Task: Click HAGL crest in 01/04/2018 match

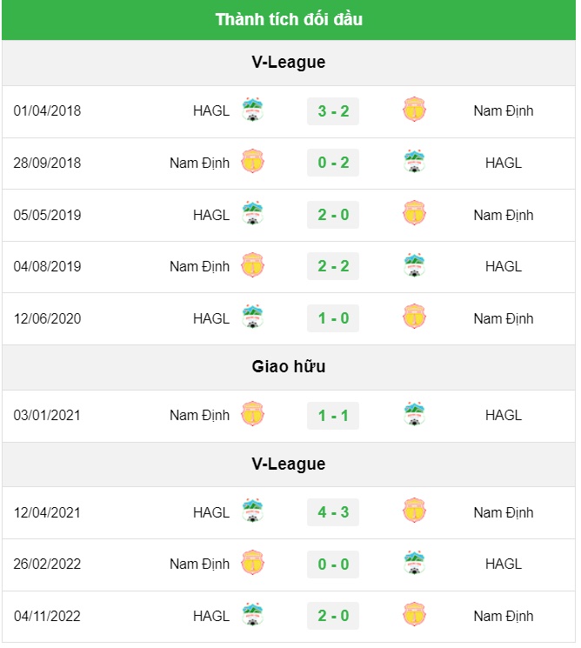Action: click(252, 110)
